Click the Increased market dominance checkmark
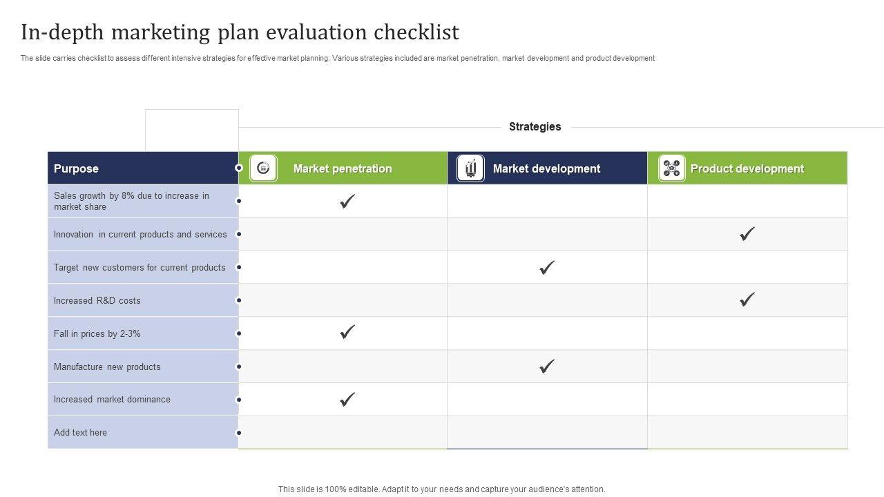The width and height of the screenshot is (884, 497). tap(347, 399)
